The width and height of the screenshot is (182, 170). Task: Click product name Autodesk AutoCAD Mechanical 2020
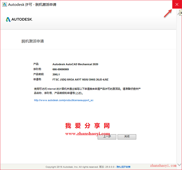[75, 64]
